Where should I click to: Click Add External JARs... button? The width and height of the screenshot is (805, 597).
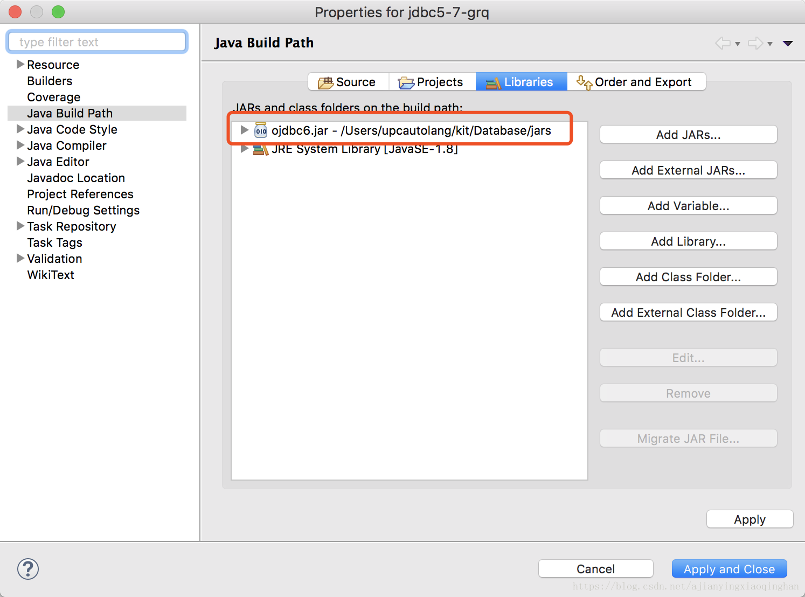coord(688,170)
